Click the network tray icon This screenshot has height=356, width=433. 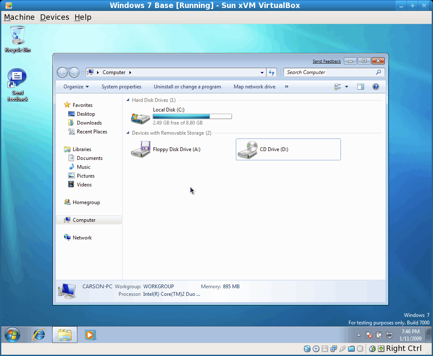(389, 335)
